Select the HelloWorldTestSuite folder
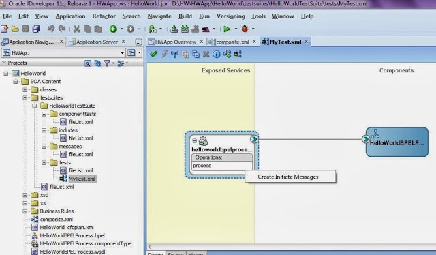Image resolution: width=436 pixels, height=255 pixels. (x=72, y=106)
